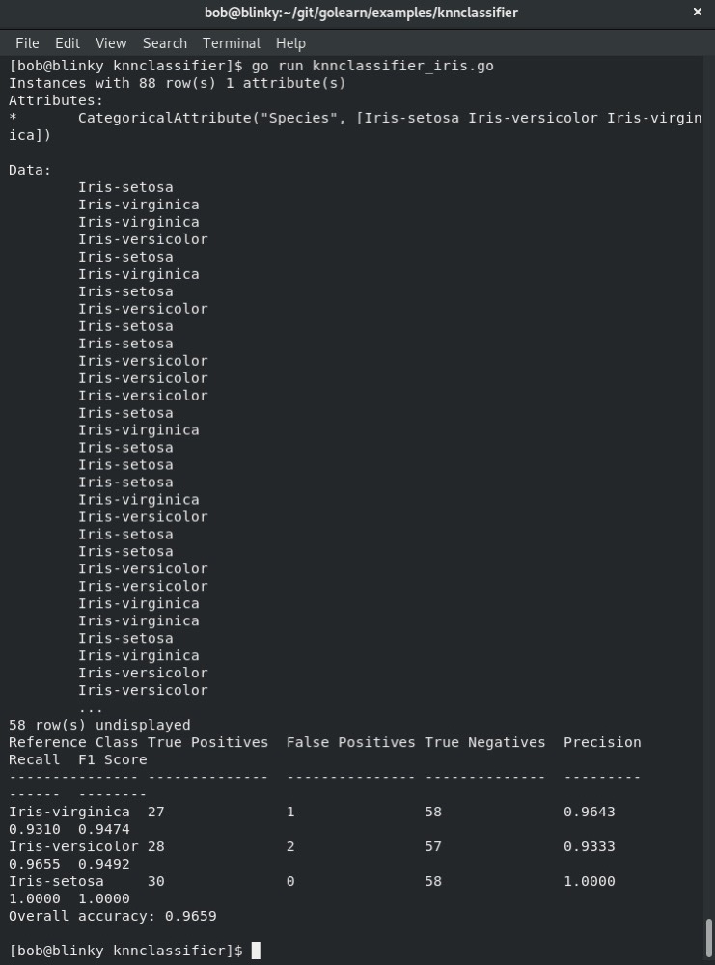Image resolution: width=715 pixels, height=965 pixels.
Task: Open the Search menu
Action: point(165,43)
